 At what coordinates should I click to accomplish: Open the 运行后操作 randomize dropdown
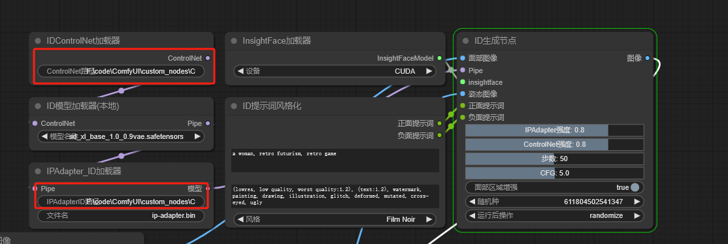[555, 216]
